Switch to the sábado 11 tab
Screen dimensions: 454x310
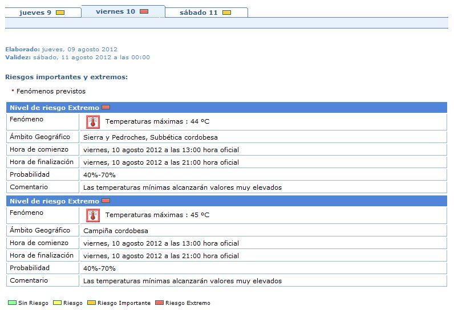click(198, 13)
